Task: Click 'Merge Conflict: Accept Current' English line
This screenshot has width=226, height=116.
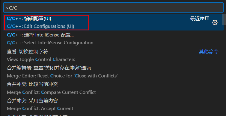Action: pos(40,109)
